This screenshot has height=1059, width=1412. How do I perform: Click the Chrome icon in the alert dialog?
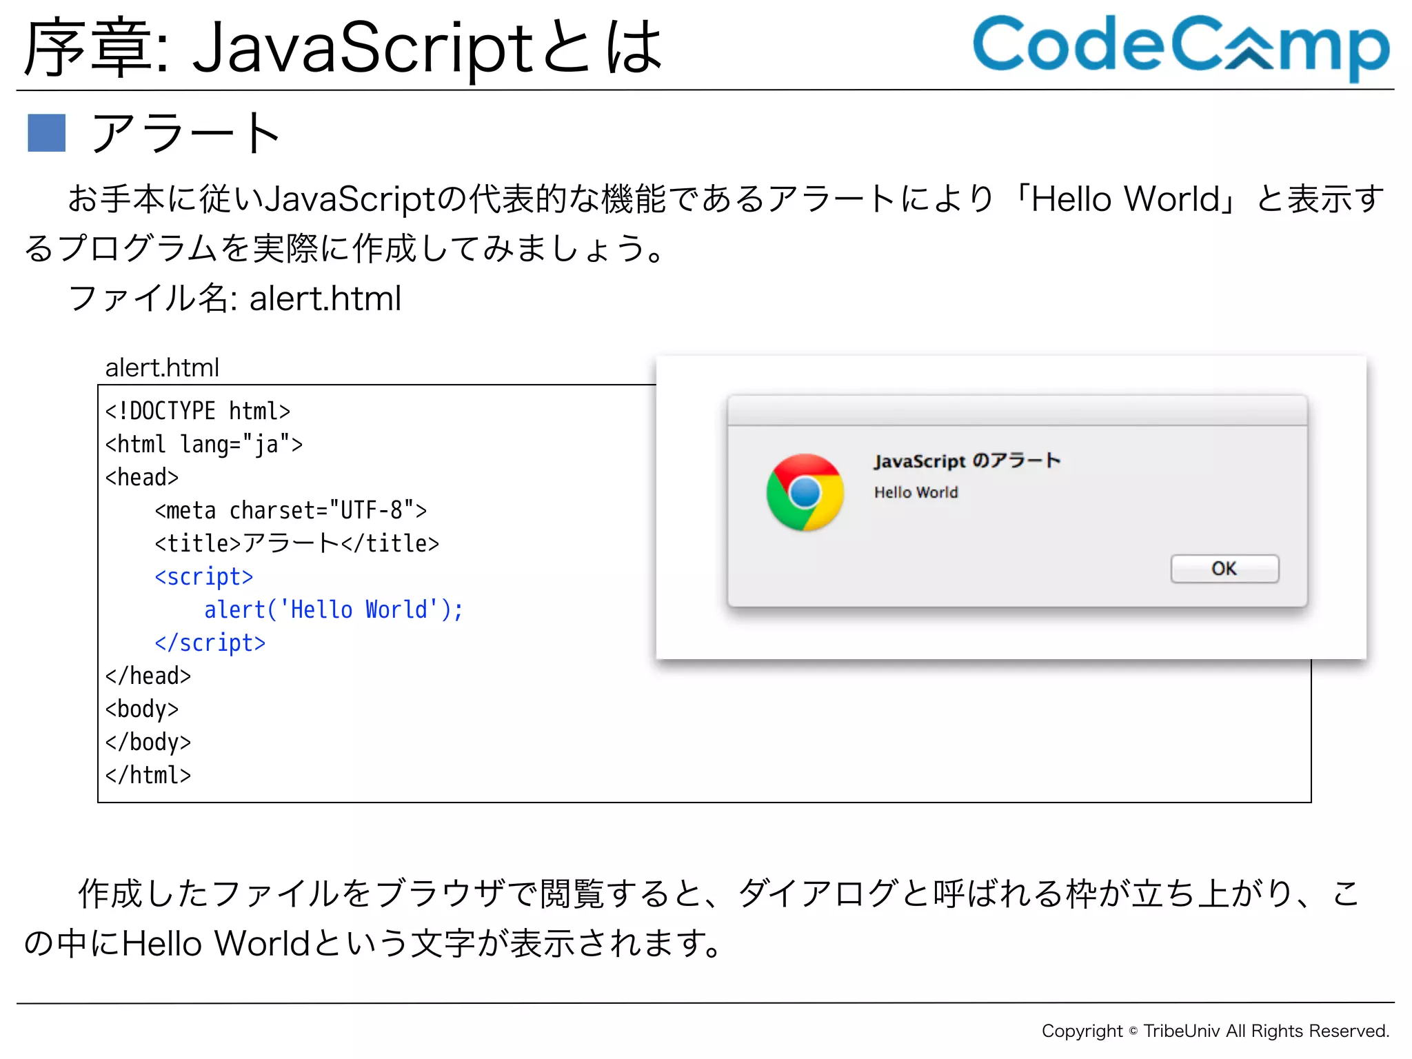coord(805,492)
